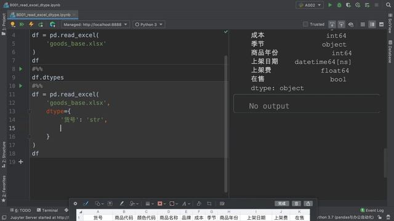Click the annotate/description icon in markup toolbar
Viewport: 394px width, 221px height.
(222, 204)
